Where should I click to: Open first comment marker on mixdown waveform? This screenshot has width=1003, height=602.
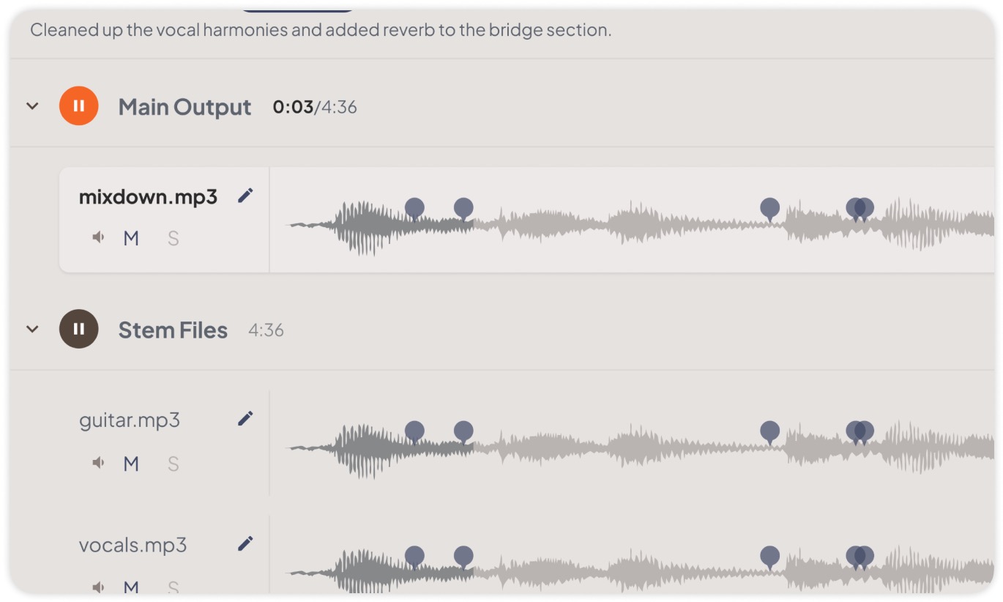click(414, 209)
